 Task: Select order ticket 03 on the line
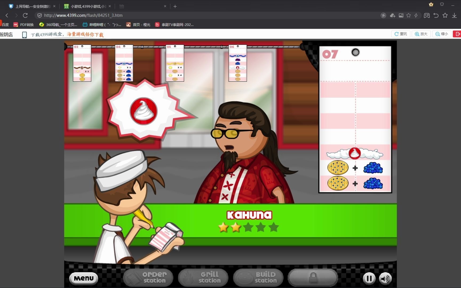pyautogui.click(x=82, y=63)
